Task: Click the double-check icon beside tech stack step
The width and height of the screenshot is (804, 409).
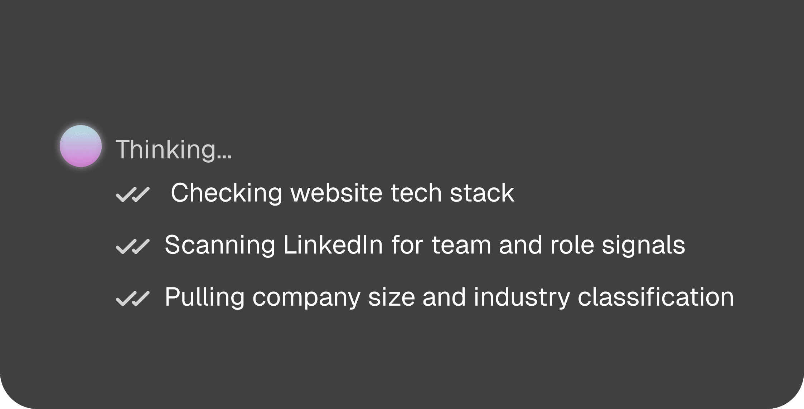Action: pos(132,194)
